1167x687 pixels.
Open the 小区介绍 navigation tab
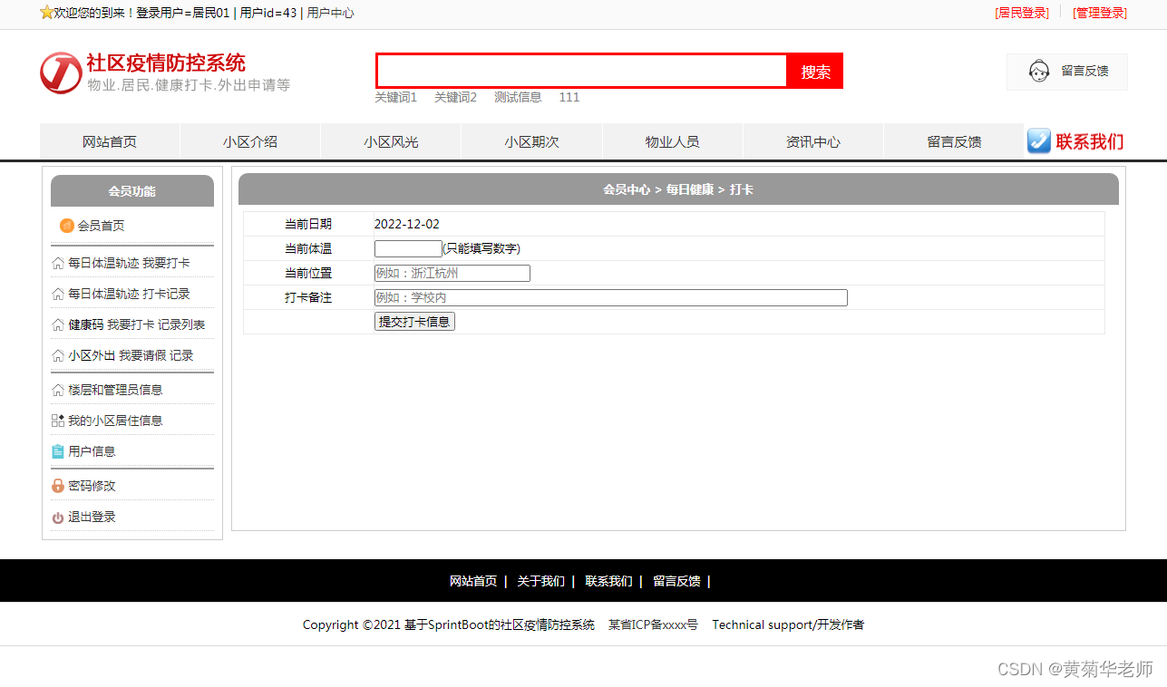pyautogui.click(x=250, y=141)
